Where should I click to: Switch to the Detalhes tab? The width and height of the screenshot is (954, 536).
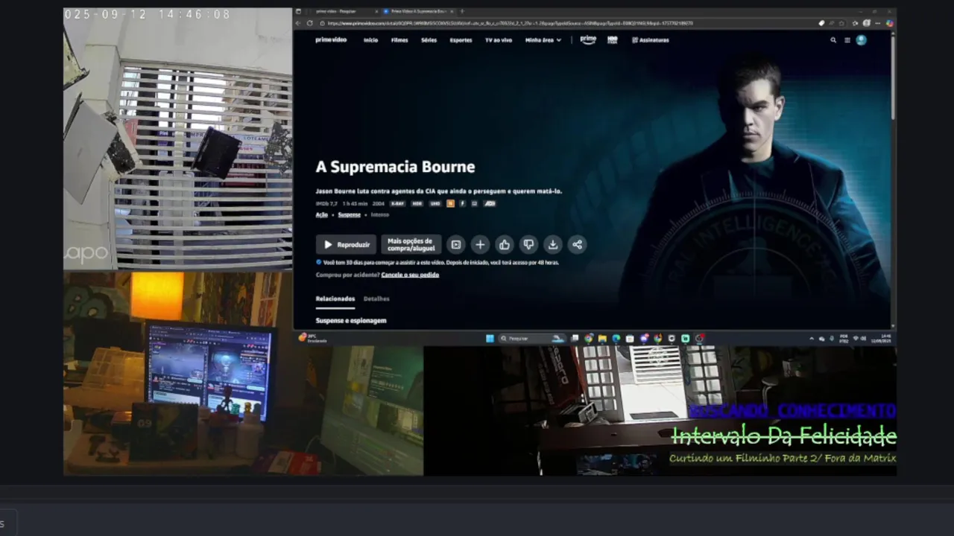point(376,299)
